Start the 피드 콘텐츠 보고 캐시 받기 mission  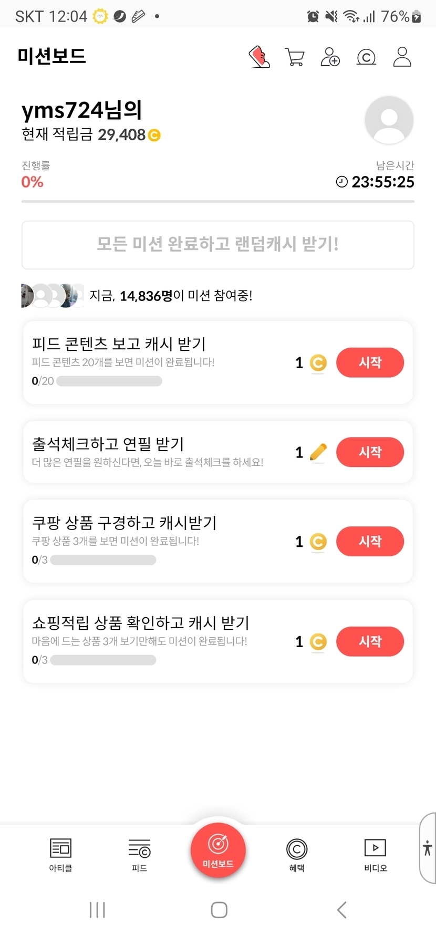pyautogui.click(x=370, y=362)
